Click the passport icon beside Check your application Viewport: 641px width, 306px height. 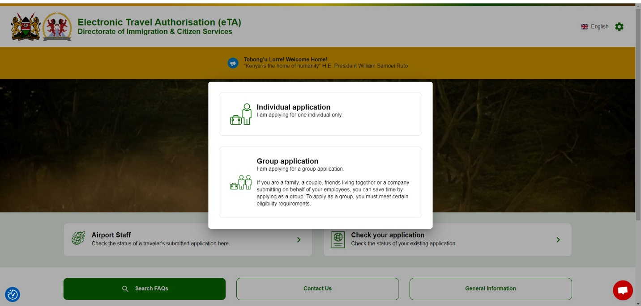tap(338, 239)
